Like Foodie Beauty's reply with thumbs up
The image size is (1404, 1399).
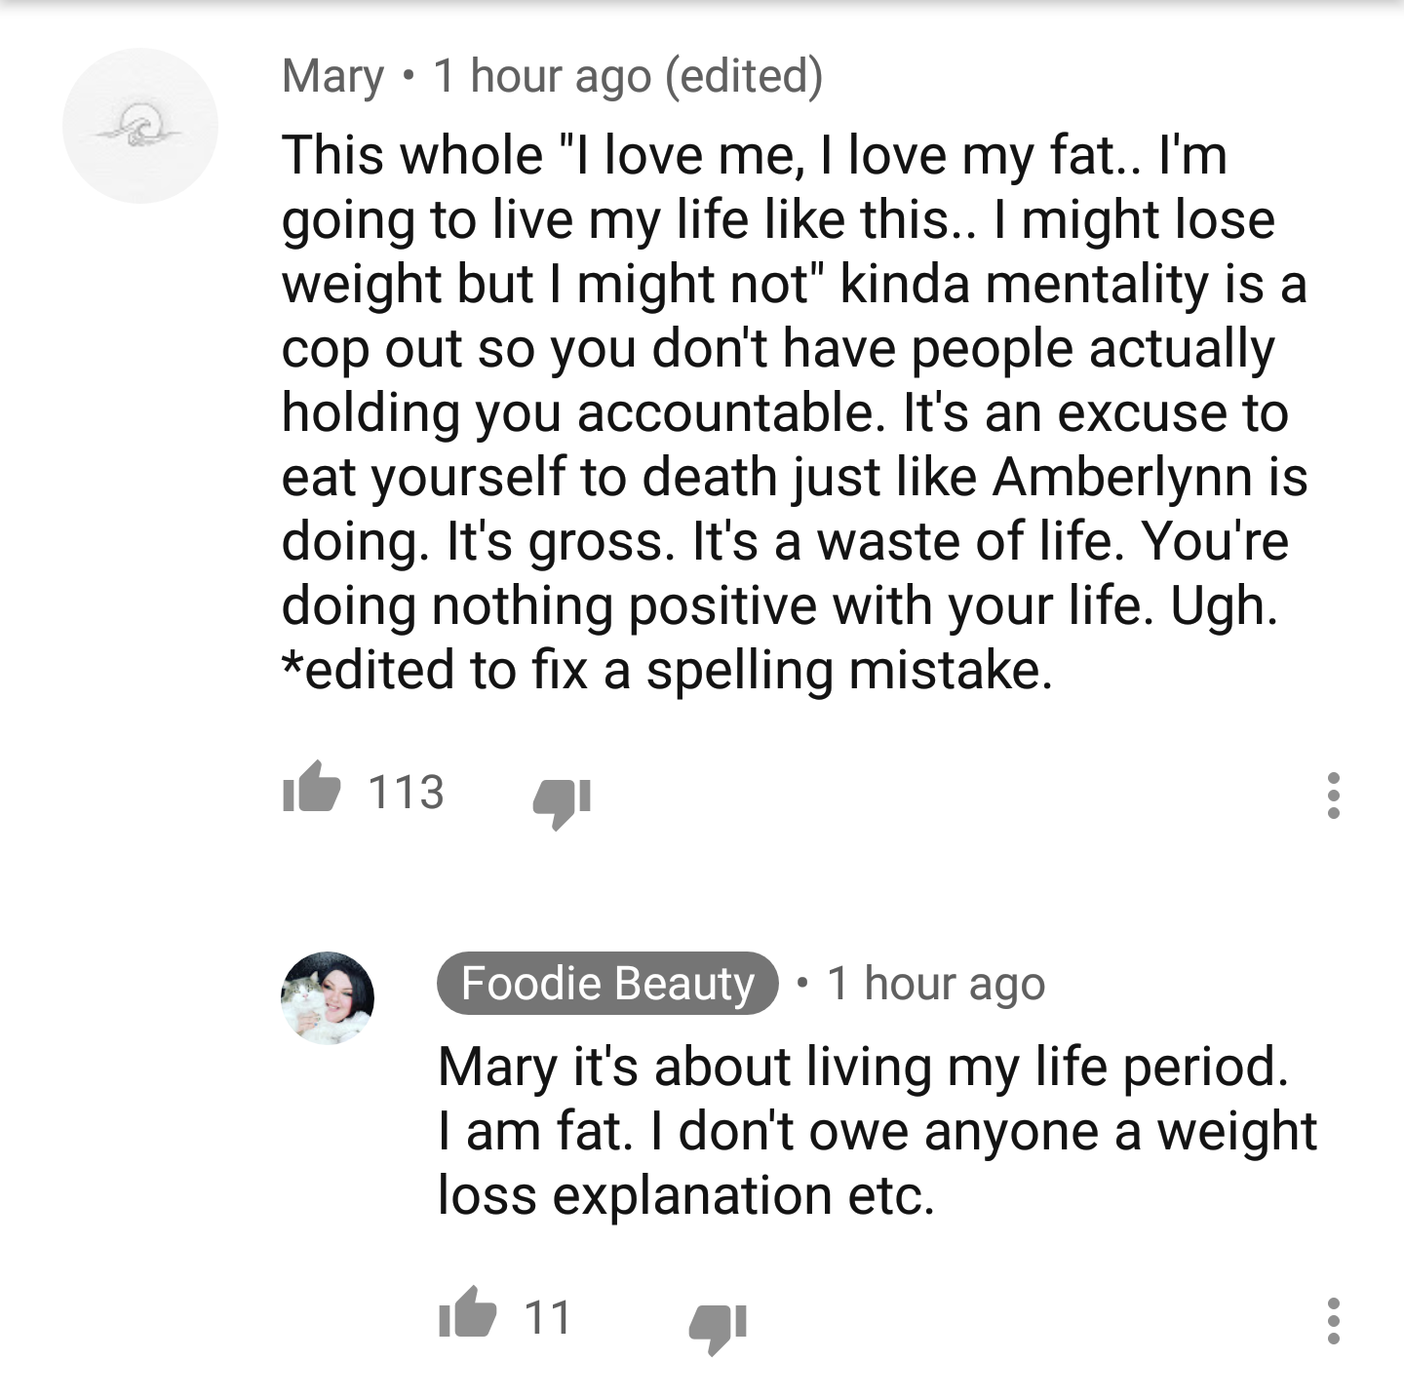pyautogui.click(x=468, y=1313)
